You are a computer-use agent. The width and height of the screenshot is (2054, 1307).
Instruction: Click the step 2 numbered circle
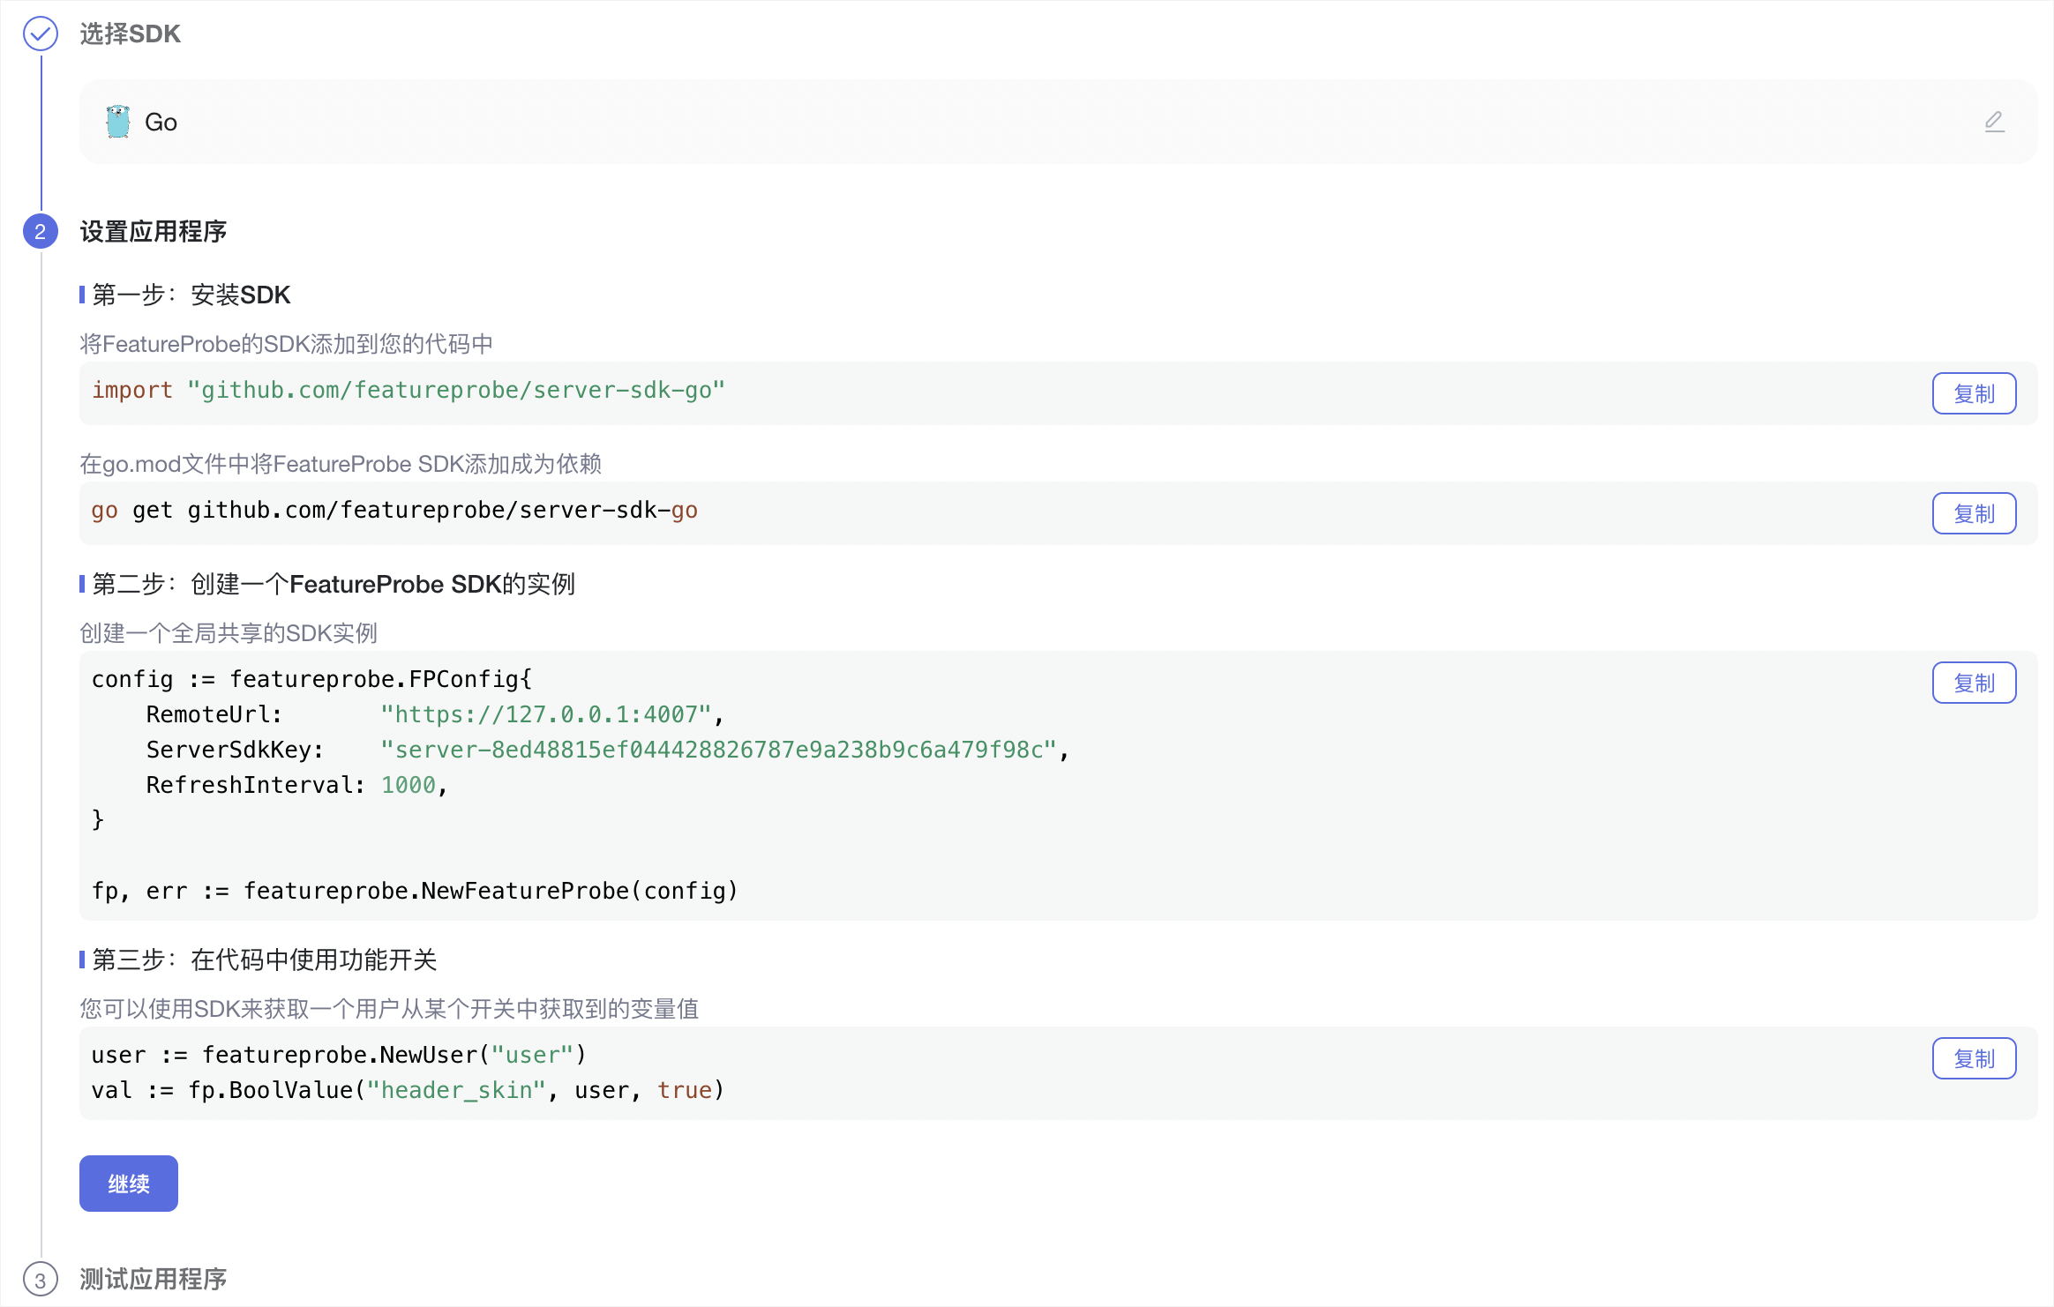point(41,232)
